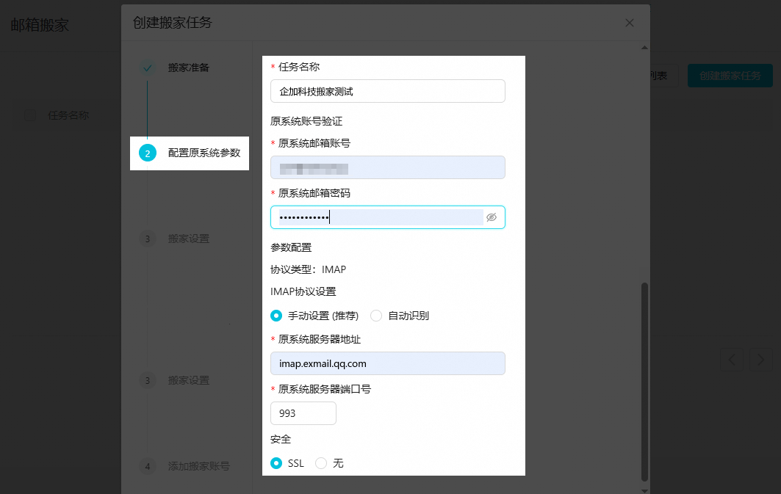Viewport: 781px width, 494px height.
Task: Click the step 3 circle beside 搬家设置
Action: 147,239
